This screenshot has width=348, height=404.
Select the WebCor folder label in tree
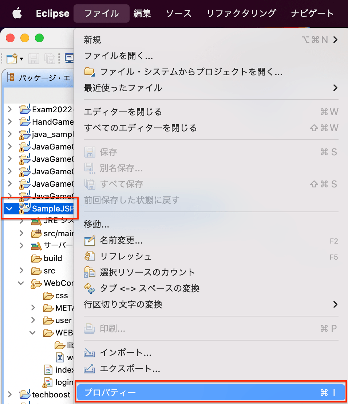point(59,283)
